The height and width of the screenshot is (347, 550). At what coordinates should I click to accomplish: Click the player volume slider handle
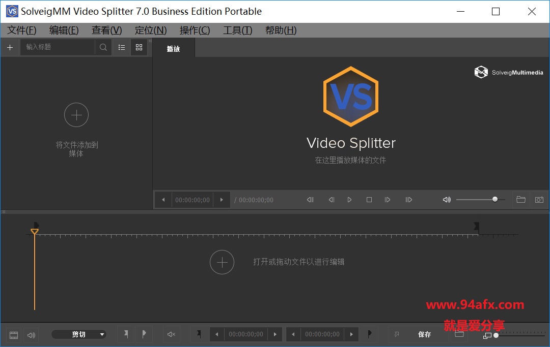pos(495,199)
